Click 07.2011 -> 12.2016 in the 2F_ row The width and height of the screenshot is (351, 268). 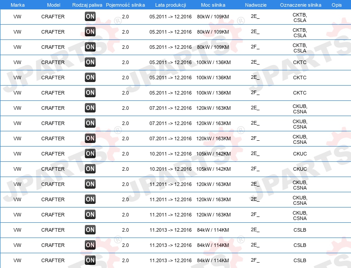tap(171, 138)
